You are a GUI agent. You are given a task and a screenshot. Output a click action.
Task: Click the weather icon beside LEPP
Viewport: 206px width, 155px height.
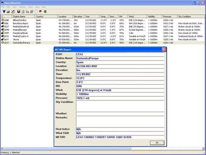pyautogui.click(x=2, y=33)
